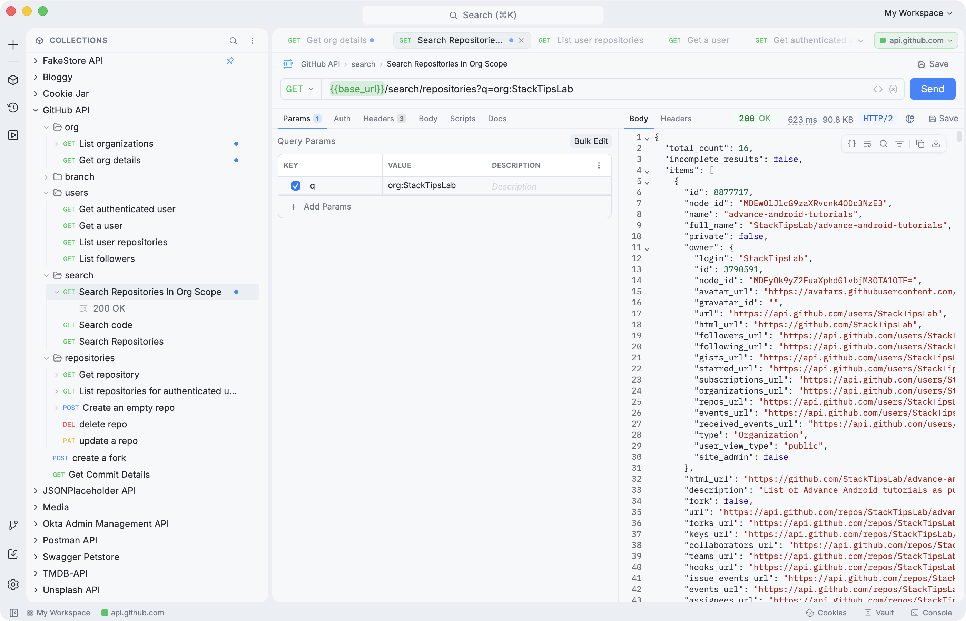The width and height of the screenshot is (966, 621).
Task: Click the wrap lines icon in response toolbar
Action: click(x=868, y=144)
